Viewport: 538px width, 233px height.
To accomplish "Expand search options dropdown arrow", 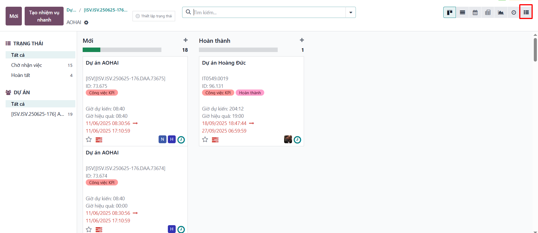I will click(351, 12).
